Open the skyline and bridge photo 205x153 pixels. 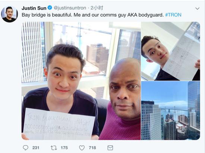pyautogui.click(x=171, y=111)
